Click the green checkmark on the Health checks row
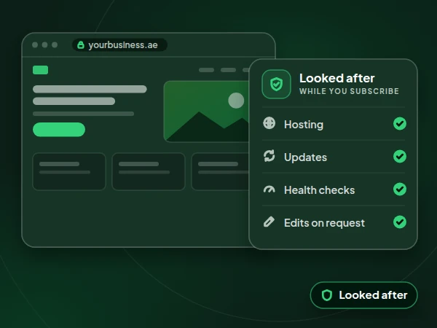437x328 pixels. pyautogui.click(x=400, y=189)
